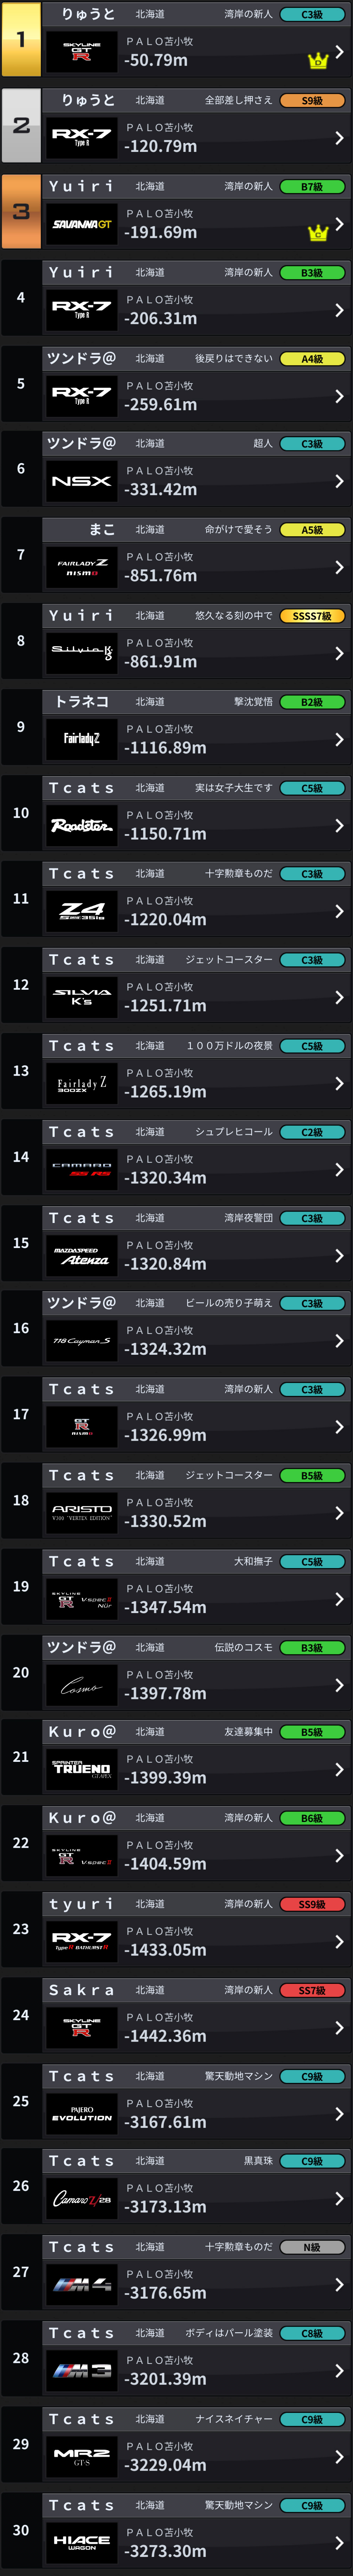The image size is (353, 2576).
Task: Click the Sprinter Trueno logo in rank 21
Action: point(81,1769)
